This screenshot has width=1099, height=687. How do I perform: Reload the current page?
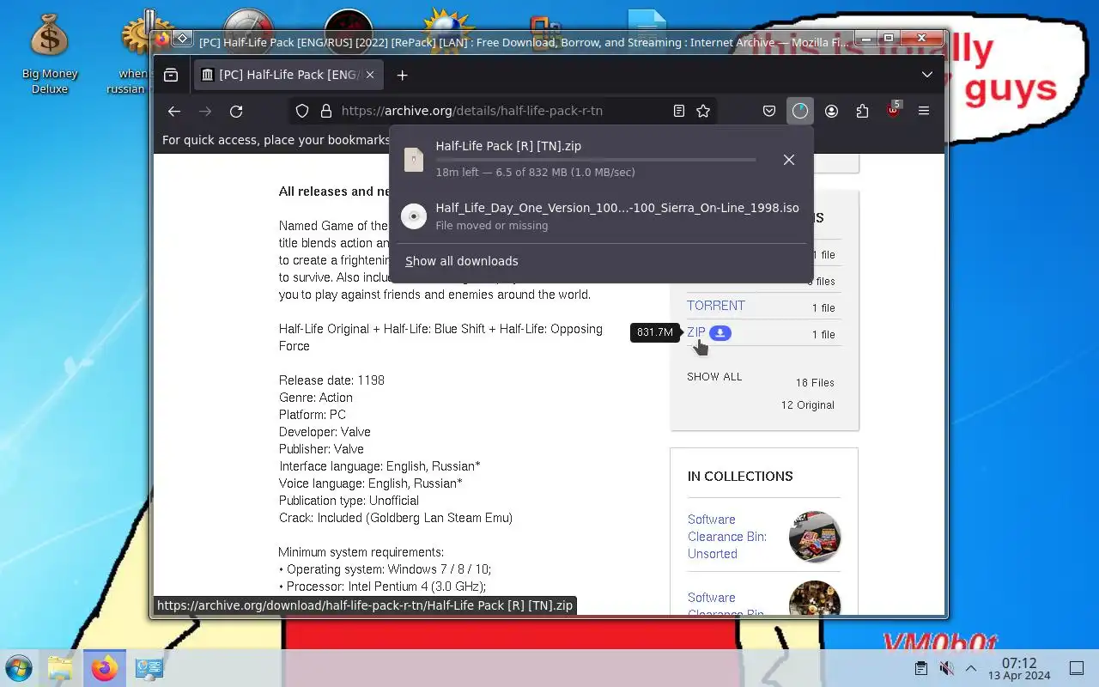click(236, 111)
